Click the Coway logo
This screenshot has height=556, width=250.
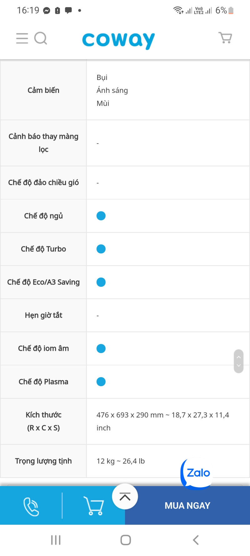[118, 40]
